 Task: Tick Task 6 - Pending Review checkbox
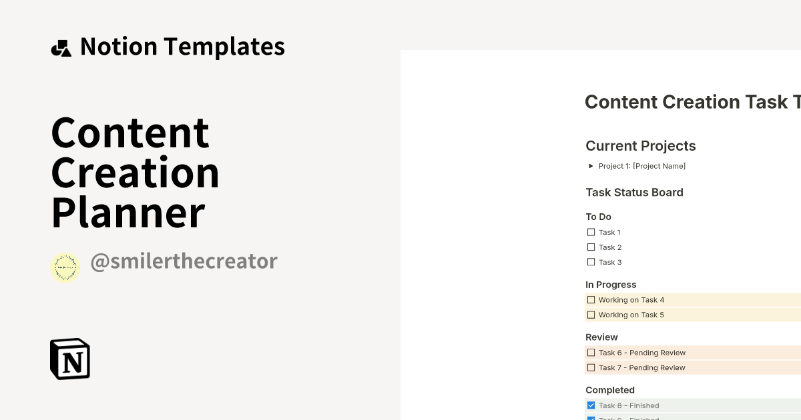pyautogui.click(x=591, y=352)
